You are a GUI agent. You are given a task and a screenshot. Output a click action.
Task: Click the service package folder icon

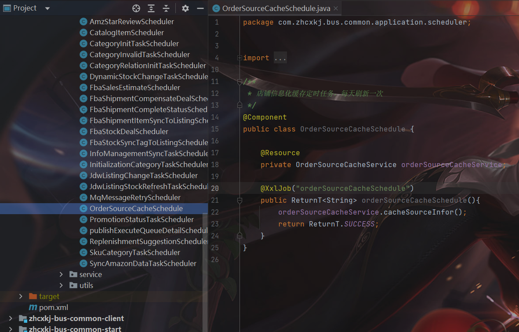pos(73,274)
